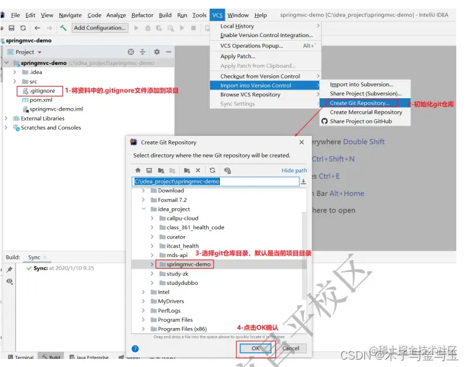Open the Project view dropdown
This screenshot has height=367, width=468.
[40, 53]
